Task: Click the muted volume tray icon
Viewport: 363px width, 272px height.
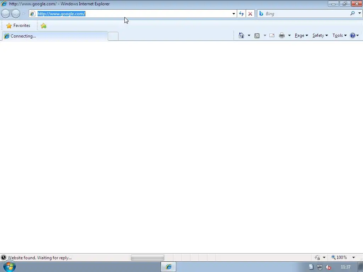Action: (328, 267)
